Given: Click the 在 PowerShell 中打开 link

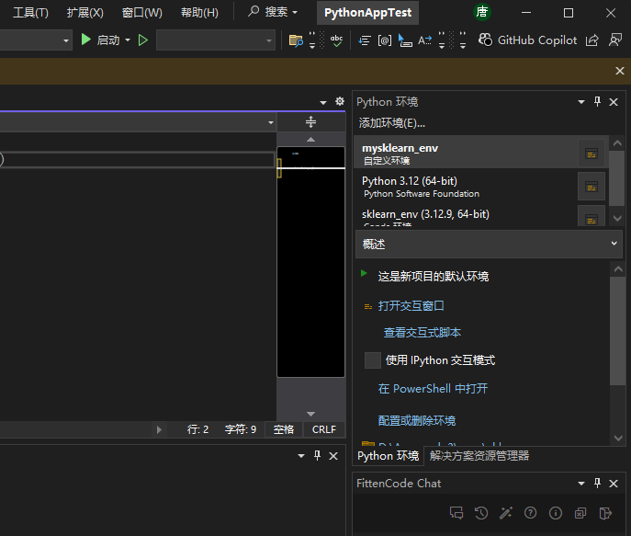Looking at the screenshot, I should [433, 388].
